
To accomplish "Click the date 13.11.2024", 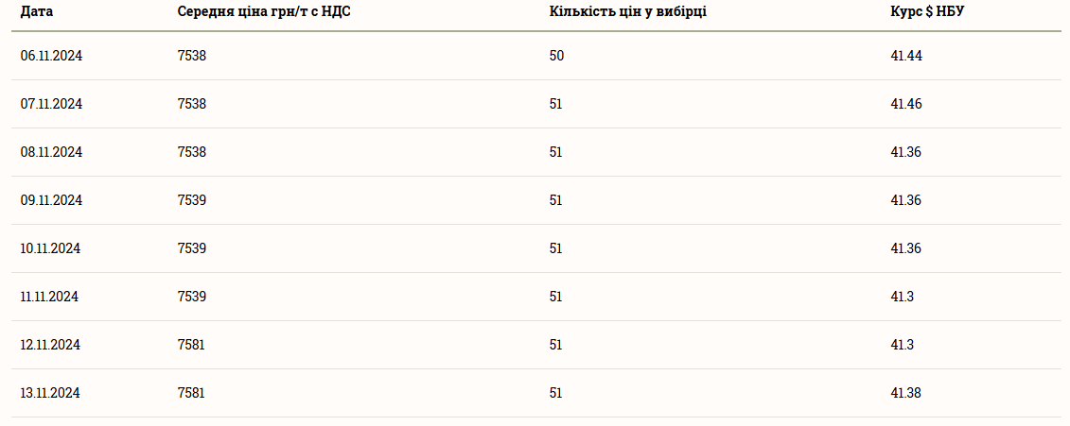I will tap(50, 393).
